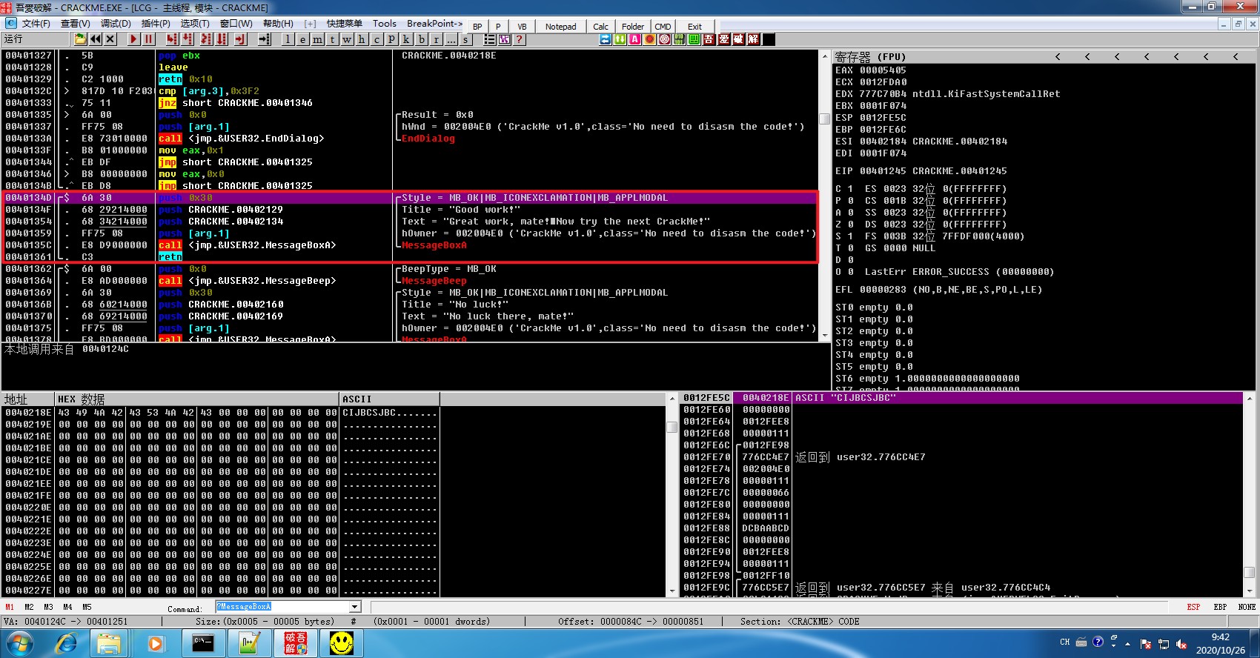Click the Trace over icon
Image resolution: width=1260 pixels, height=658 pixels.
click(222, 39)
